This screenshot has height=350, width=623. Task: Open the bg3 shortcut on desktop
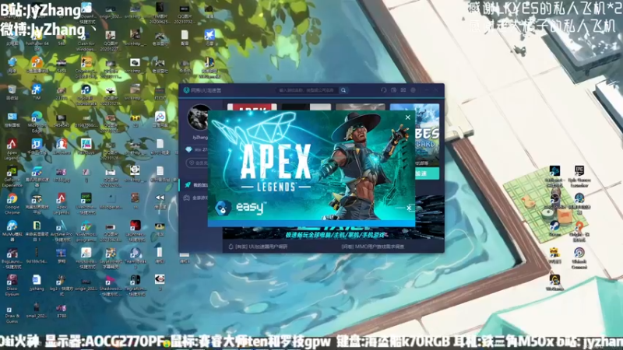(62, 285)
